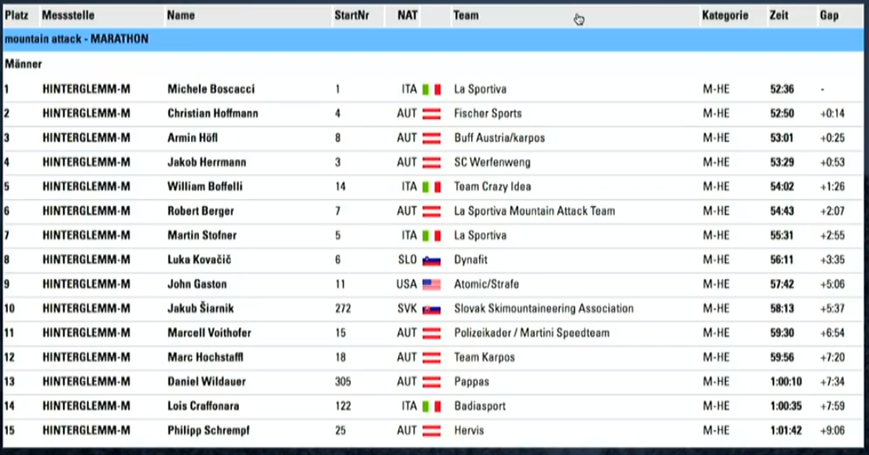Click the Slovakia flag icon for Jakub Šiarnik

(431, 309)
